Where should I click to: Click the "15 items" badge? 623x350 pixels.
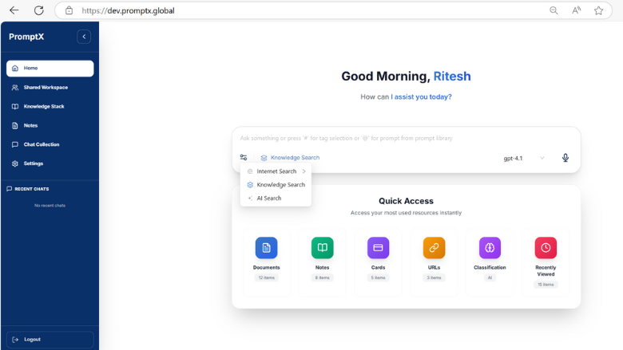pyautogui.click(x=546, y=285)
